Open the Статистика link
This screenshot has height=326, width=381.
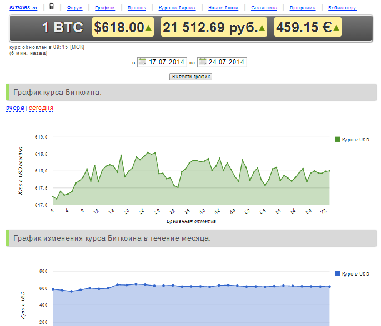(x=264, y=8)
